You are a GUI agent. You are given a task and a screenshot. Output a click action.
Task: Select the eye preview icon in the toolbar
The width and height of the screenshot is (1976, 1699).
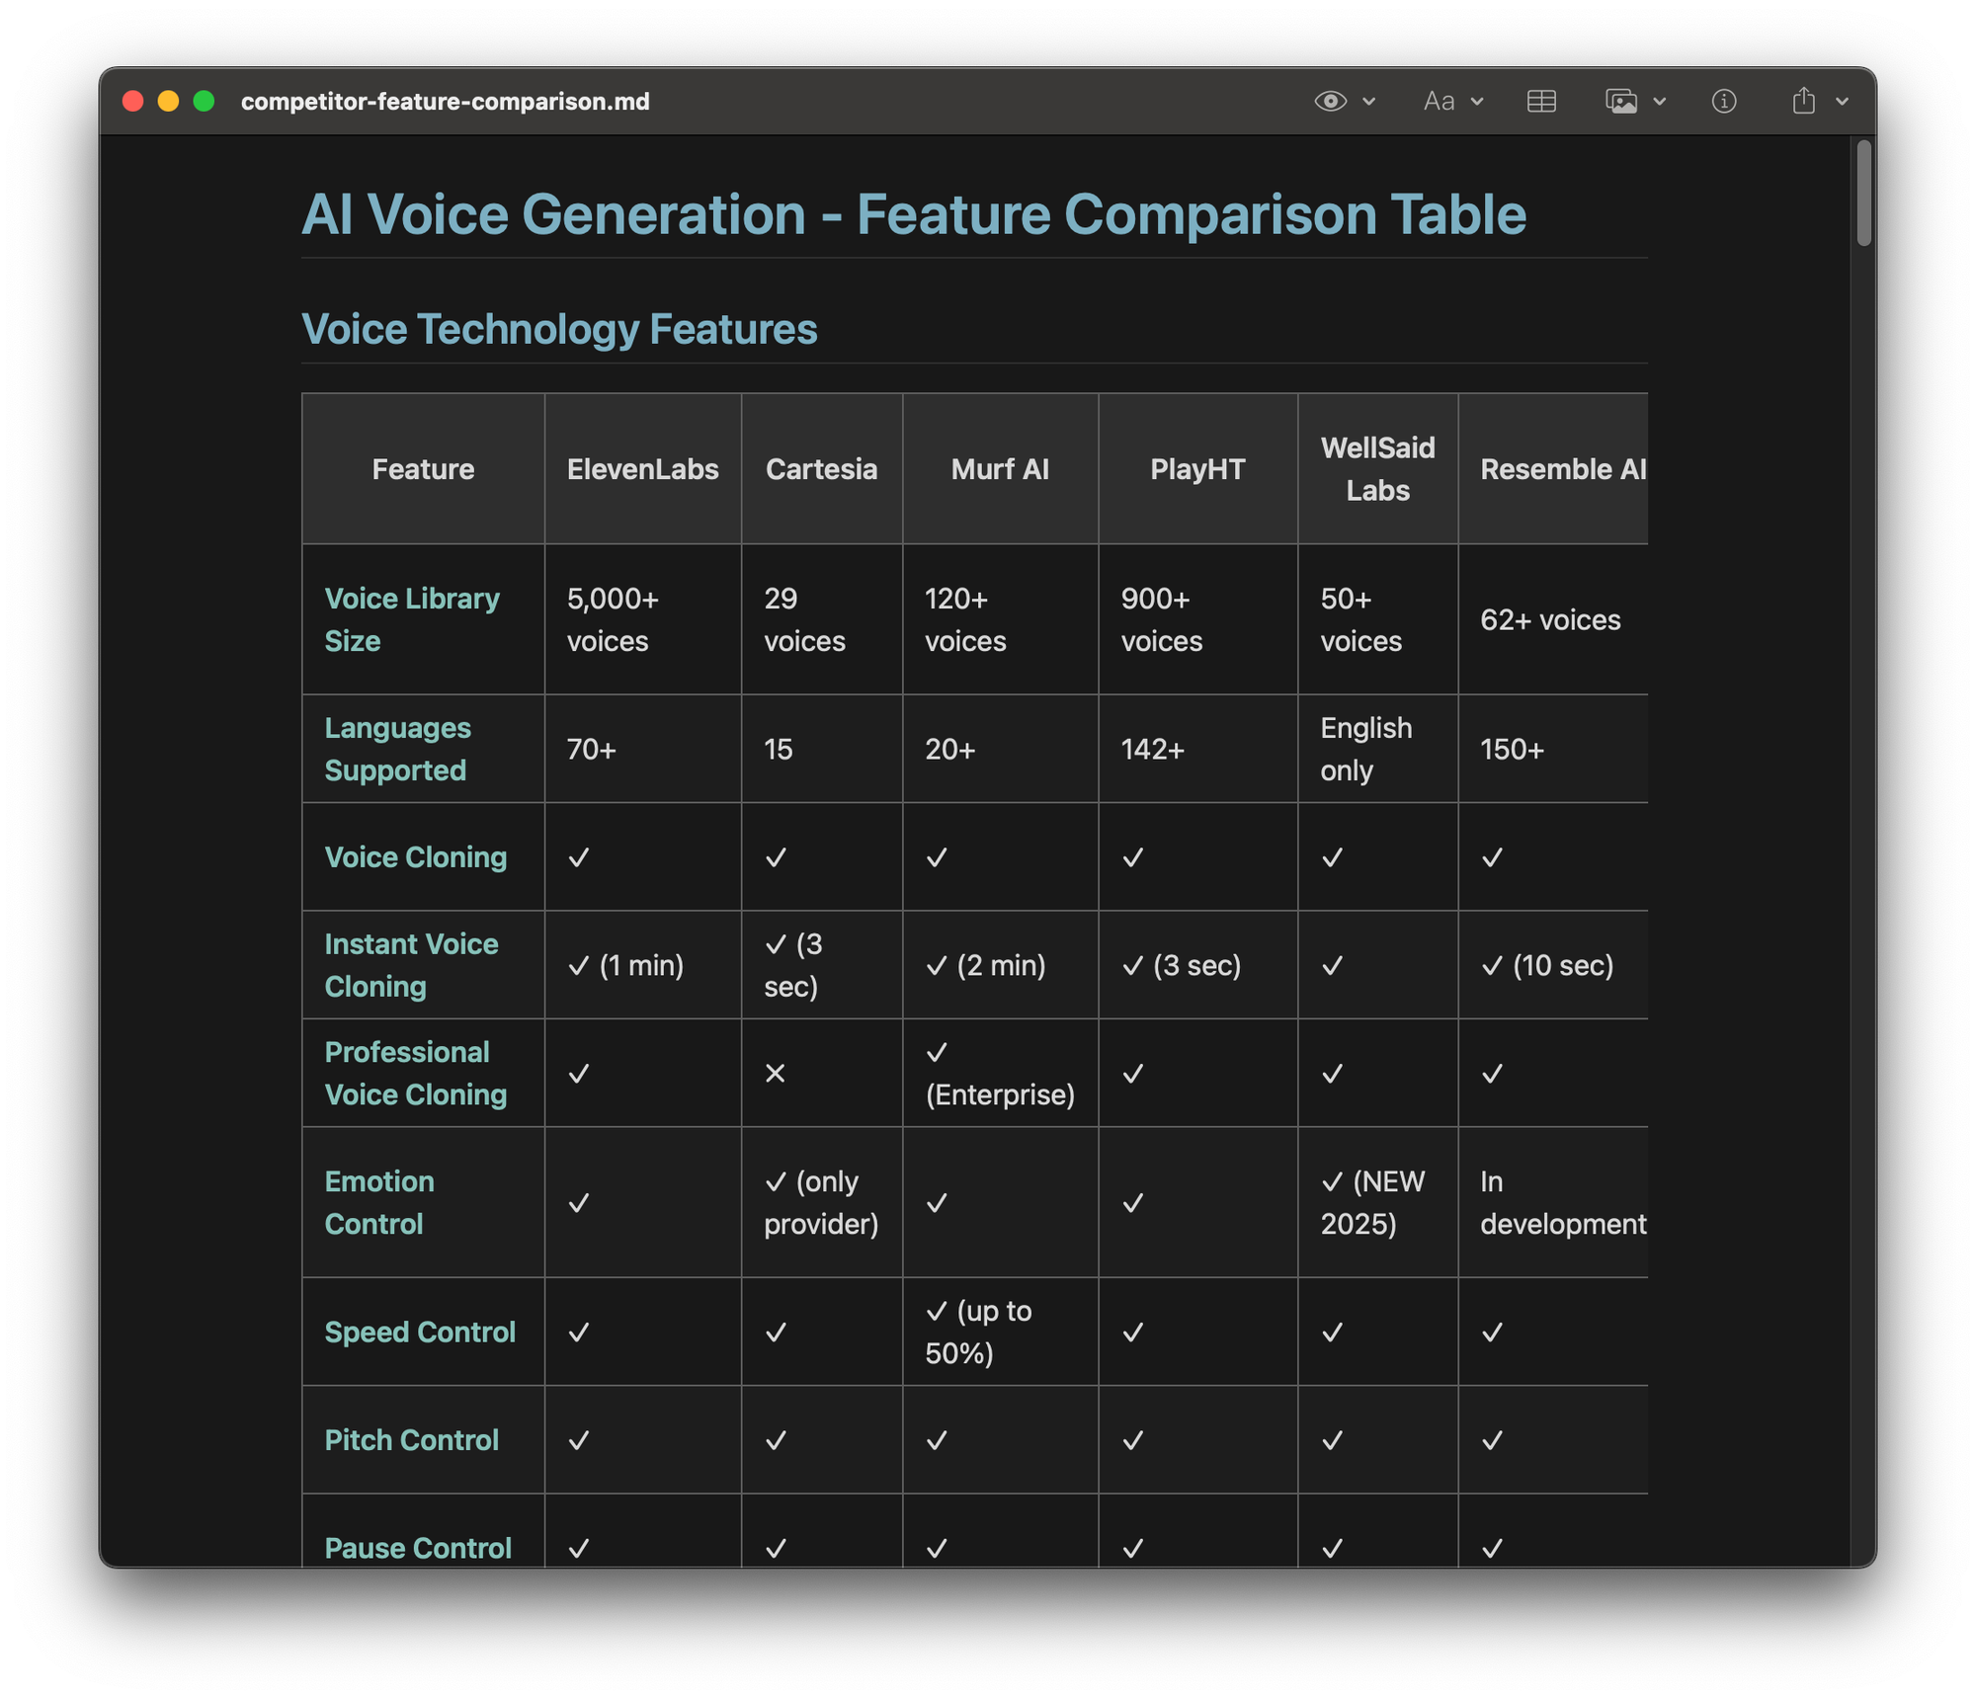click(x=1329, y=100)
